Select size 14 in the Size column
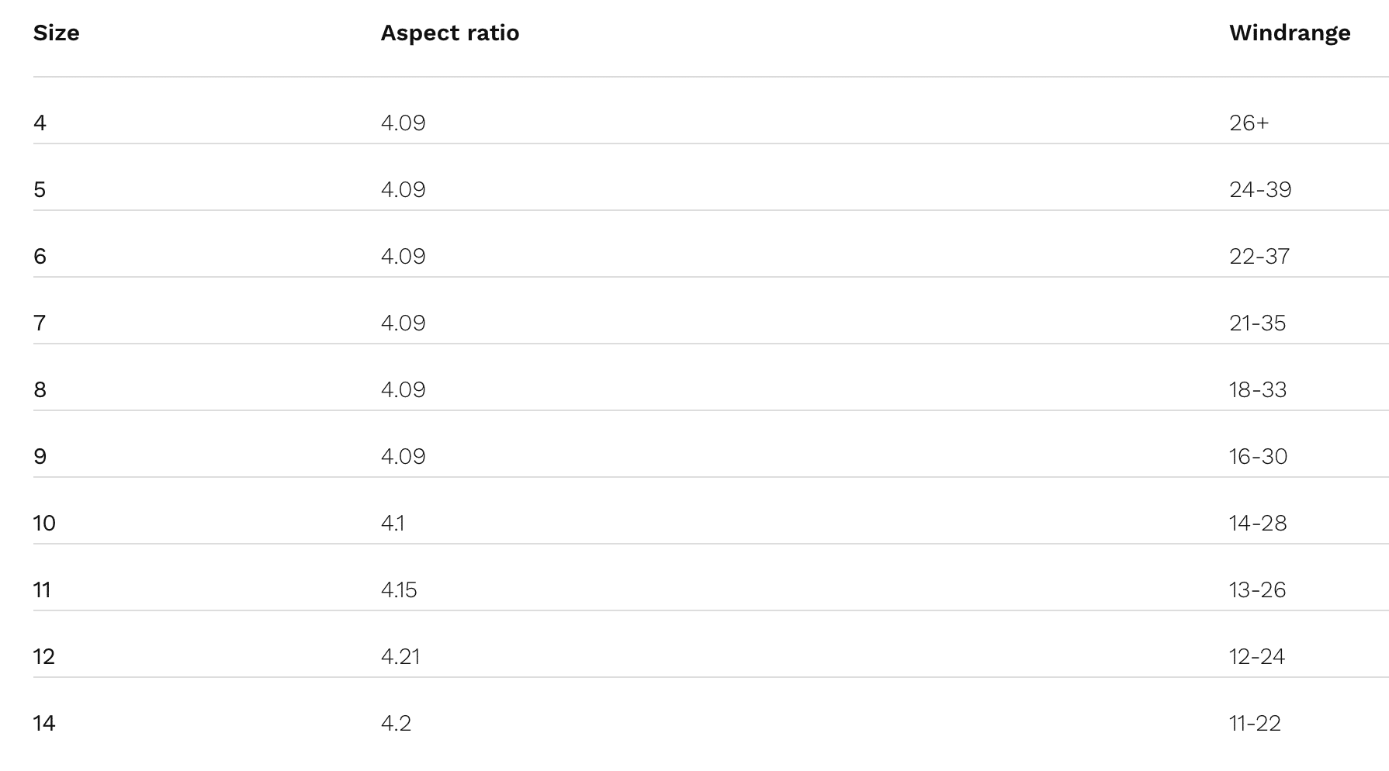 (44, 724)
